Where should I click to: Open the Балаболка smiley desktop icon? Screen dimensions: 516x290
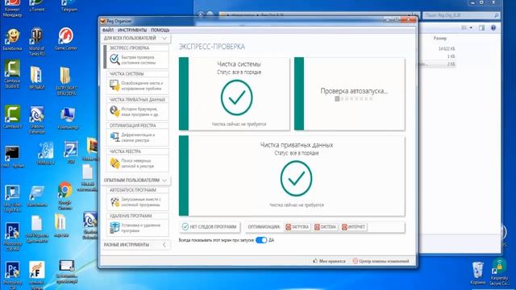(12, 39)
